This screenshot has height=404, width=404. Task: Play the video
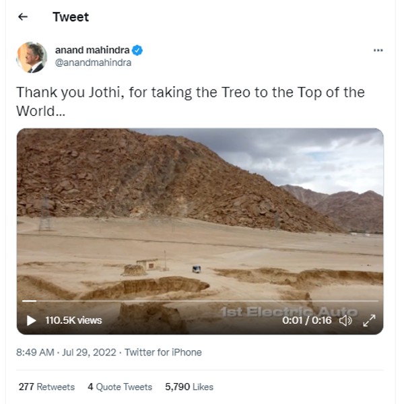(x=31, y=321)
